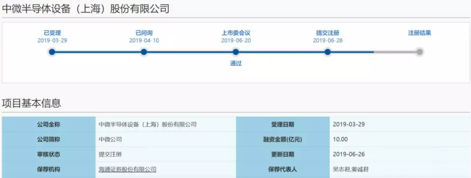
Task: Open the 海通证券股份有限公司 sponsor link
Action: pyautogui.click(x=128, y=169)
